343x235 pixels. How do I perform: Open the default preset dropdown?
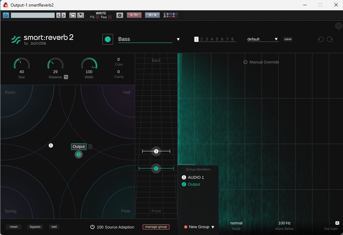(x=263, y=39)
